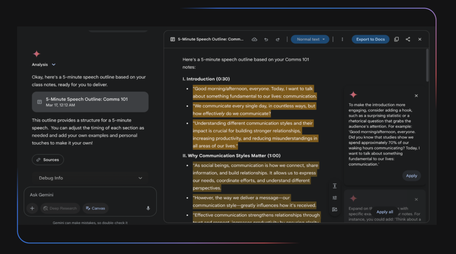Click the plus attachment icon

click(x=32, y=208)
